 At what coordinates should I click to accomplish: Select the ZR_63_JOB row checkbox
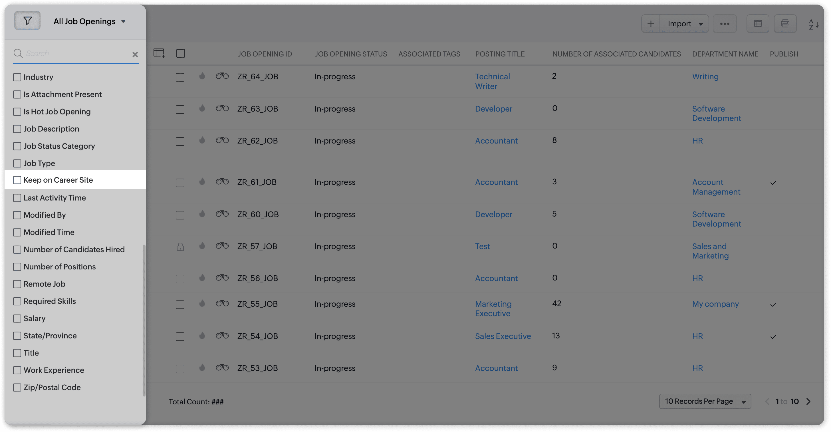(x=180, y=109)
